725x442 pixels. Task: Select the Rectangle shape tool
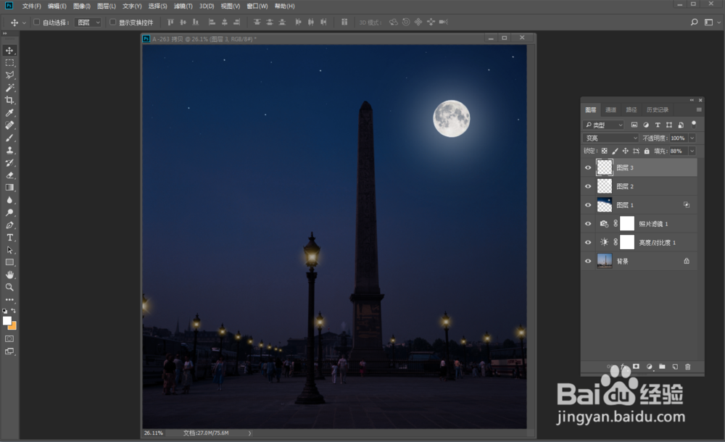click(x=9, y=262)
